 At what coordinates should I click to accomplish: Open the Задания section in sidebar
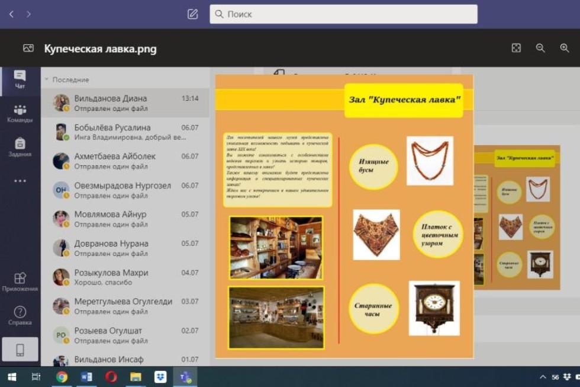[x=20, y=148]
